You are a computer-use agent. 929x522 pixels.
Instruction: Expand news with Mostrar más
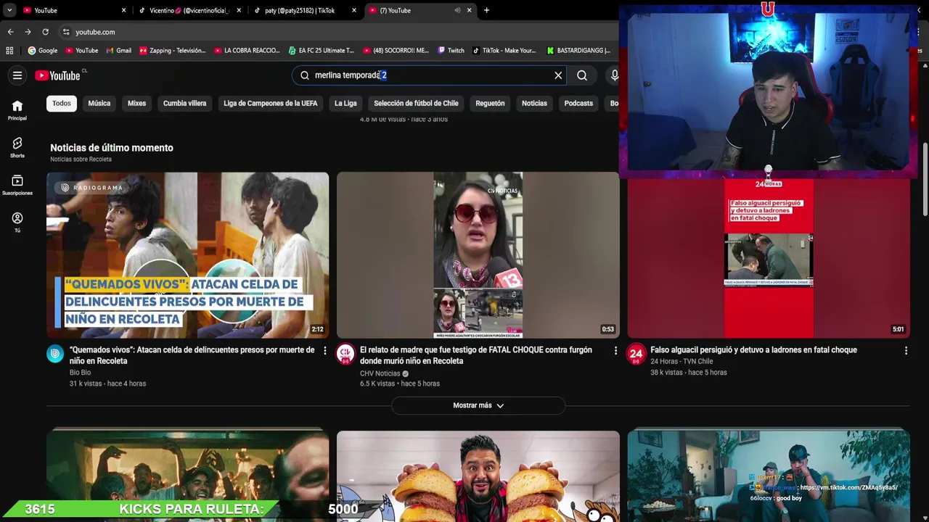tap(478, 405)
